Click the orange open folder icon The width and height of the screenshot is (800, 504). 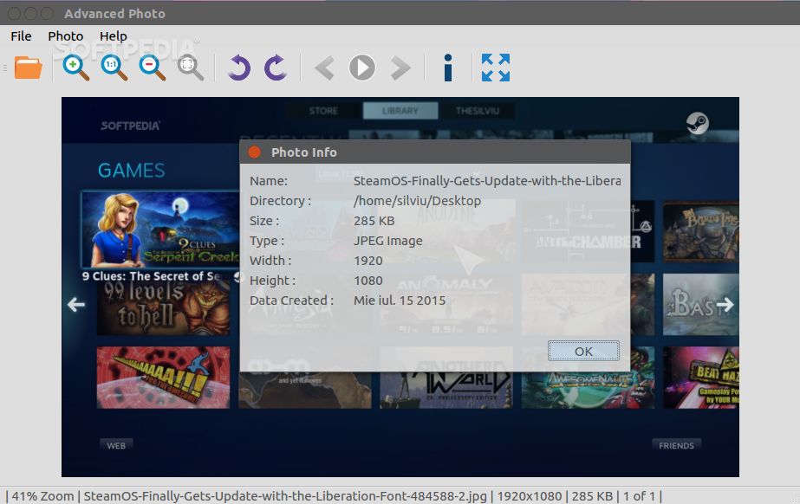click(x=28, y=68)
